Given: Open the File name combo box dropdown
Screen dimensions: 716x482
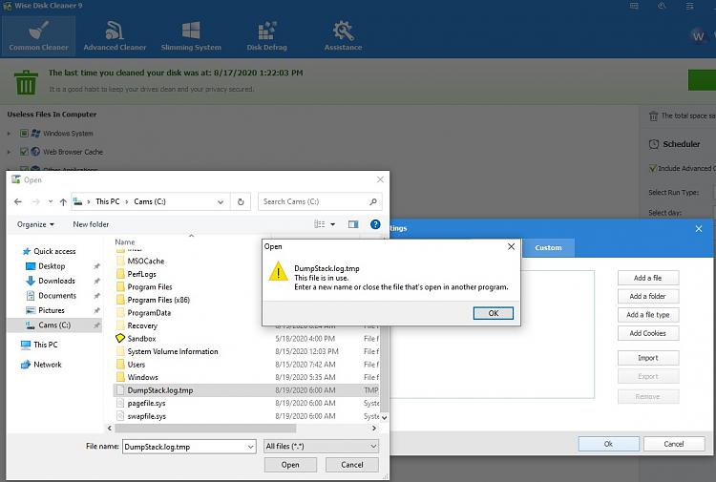Looking at the screenshot, I should 251,447.
